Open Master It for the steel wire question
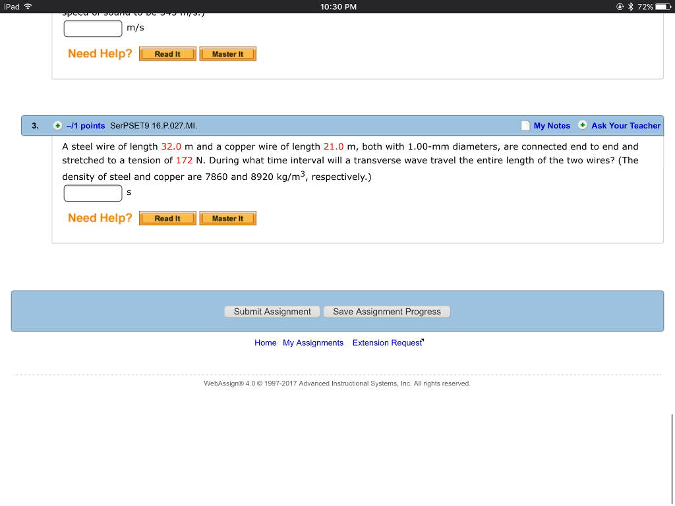The height and width of the screenshot is (506, 675). [x=227, y=219]
